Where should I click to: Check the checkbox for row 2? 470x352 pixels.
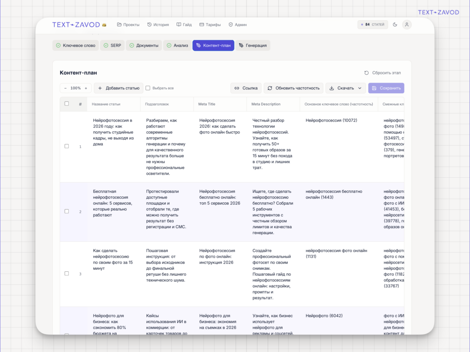(67, 212)
